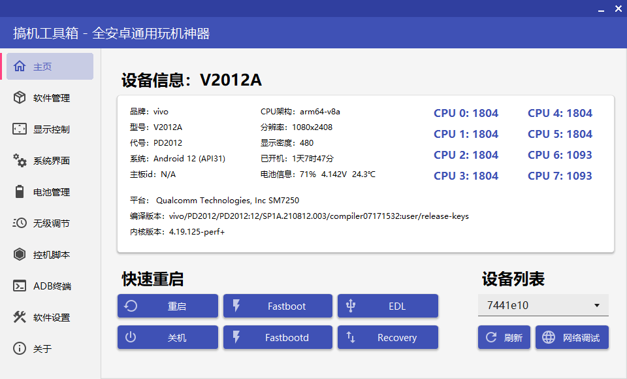Viewport: 627px width, 379px height.
Task: Click the 电池管理 battery management icon
Action: click(20, 191)
